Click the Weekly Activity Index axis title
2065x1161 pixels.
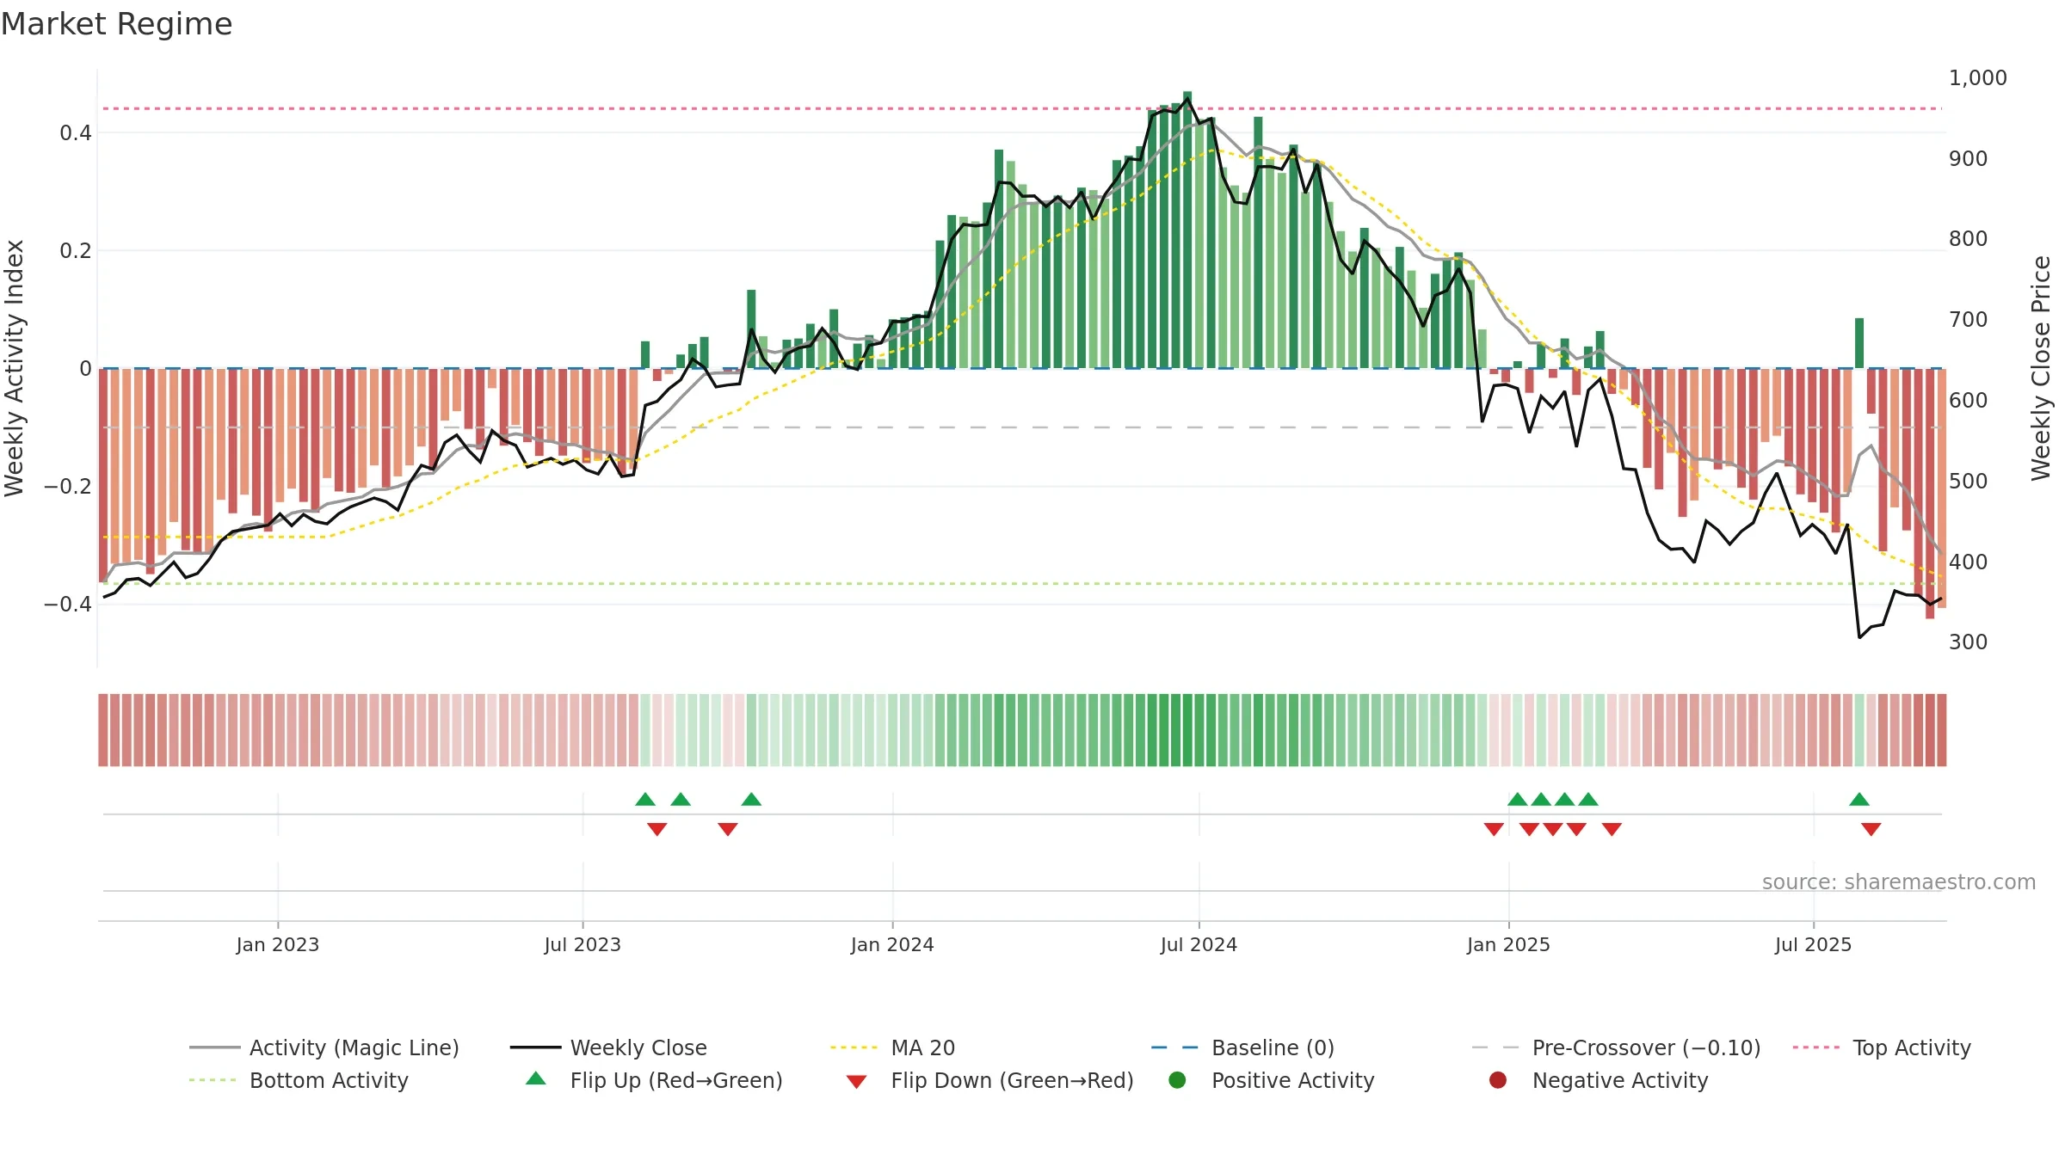(15, 368)
